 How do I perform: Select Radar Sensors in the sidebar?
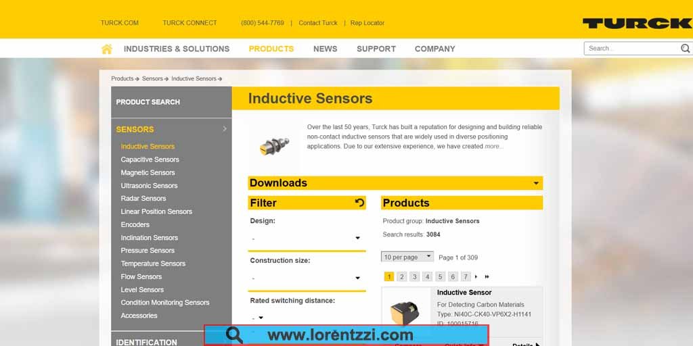143,199
